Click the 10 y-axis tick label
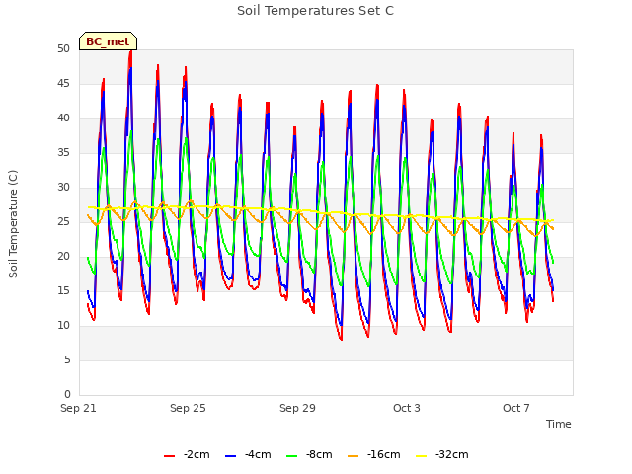The height and width of the screenshot is (474, 632). [x=63, y=325]
